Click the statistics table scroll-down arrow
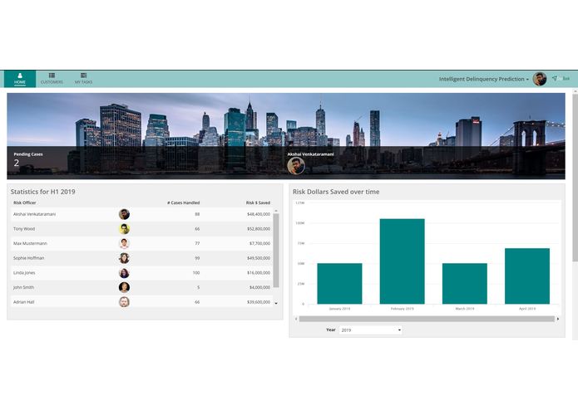Image resolution: width=578 pixels, height=410 pixels. click(x=276, y=304)
